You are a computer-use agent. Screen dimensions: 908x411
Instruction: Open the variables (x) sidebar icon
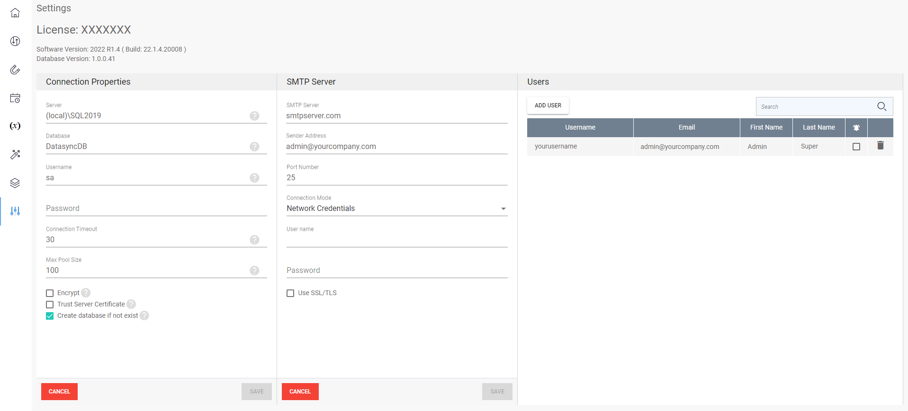click(15, 126)
